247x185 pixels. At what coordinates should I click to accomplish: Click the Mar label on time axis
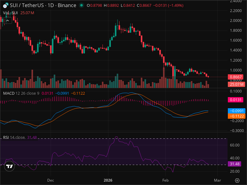218,180
